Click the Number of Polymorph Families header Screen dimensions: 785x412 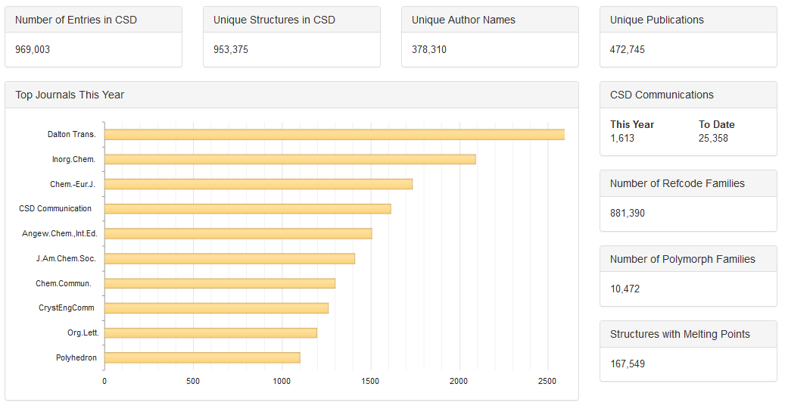click(x=682, y=259)
